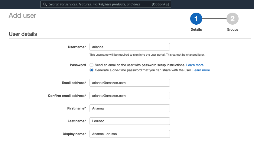Click the step 1 circle indicator
Screen dimensions: 254x145
click(x=196, y=19)
